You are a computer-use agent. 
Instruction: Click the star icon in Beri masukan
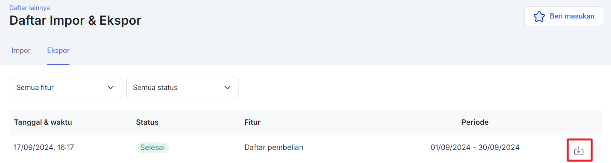(x=539, y=16)
